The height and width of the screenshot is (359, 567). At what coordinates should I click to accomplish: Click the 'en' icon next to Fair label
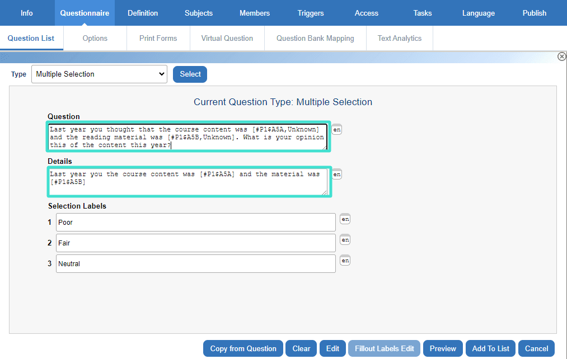[345, 240]
